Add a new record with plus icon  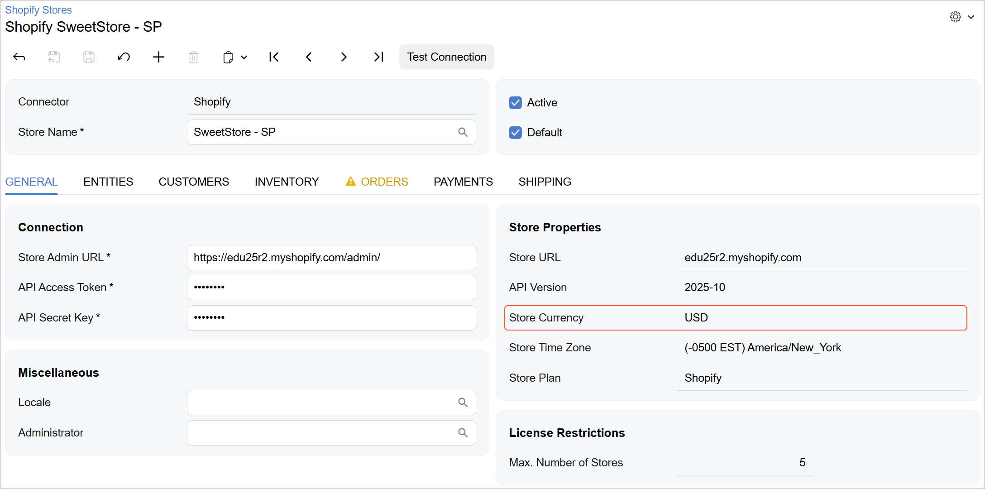point(158,57)
